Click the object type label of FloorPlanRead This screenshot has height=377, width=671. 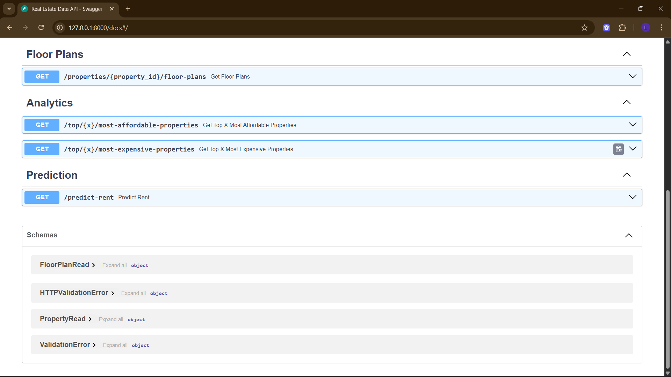tap(140, 265)
